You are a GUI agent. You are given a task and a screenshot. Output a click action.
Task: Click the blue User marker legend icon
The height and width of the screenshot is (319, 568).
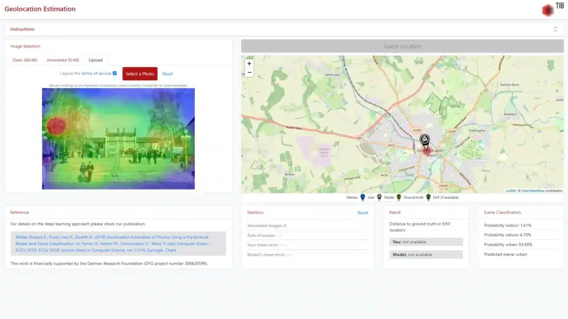tap(363, 198)
